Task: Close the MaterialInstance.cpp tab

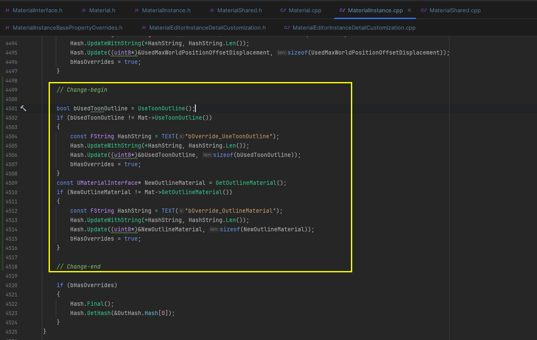Action: 409,10
